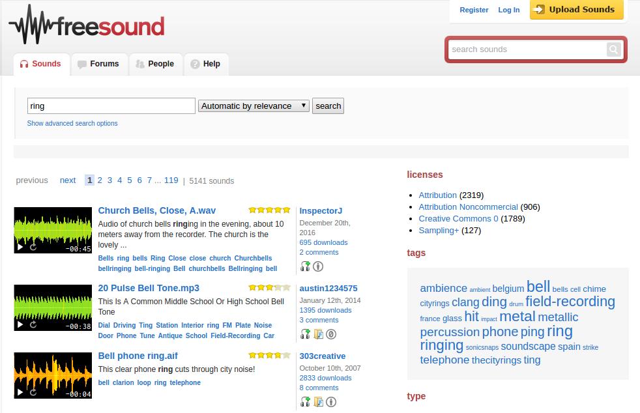The image size is (640, 413).
Task: Click the pack folder icon under 303creative
Action: pyautogui.click(x=318, y=402)
